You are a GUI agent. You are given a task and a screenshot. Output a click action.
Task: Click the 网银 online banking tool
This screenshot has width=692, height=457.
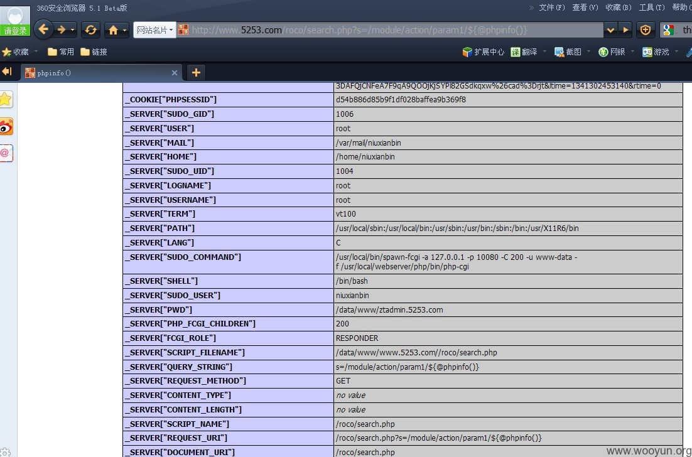612,52
